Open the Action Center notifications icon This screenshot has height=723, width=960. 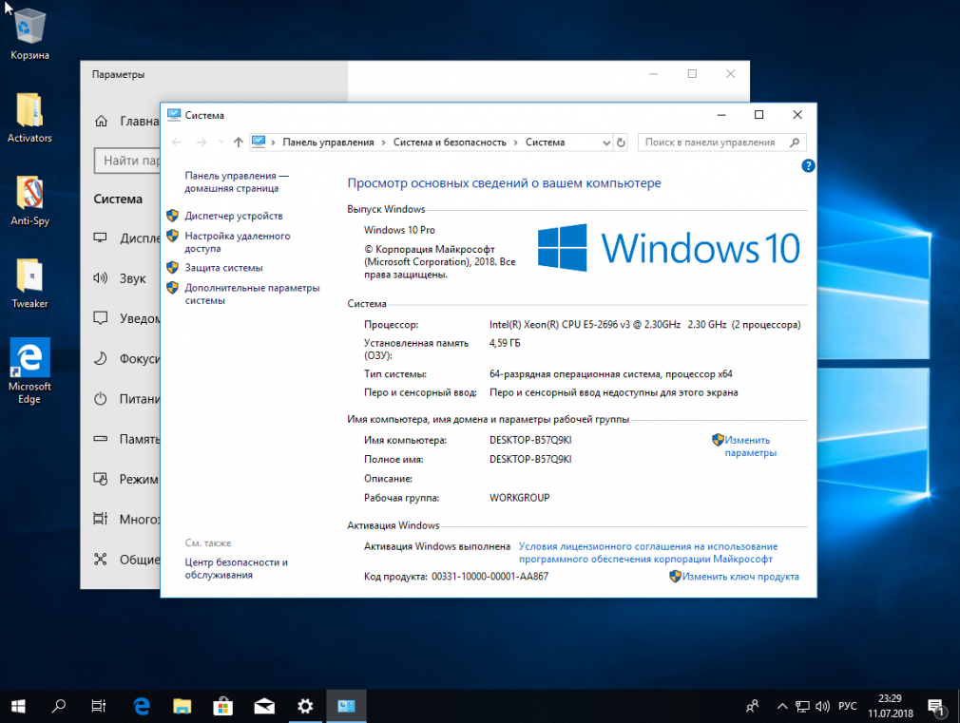(935, 707)
